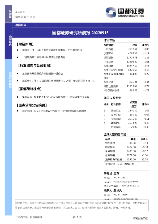Viewport: 158px width, 224px height.
Task: Select the 晨会报告 tab label in blue bar
Action: [21, 25]
